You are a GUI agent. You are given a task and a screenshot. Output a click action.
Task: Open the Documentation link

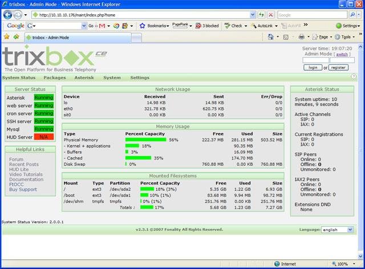click(26, 180)
